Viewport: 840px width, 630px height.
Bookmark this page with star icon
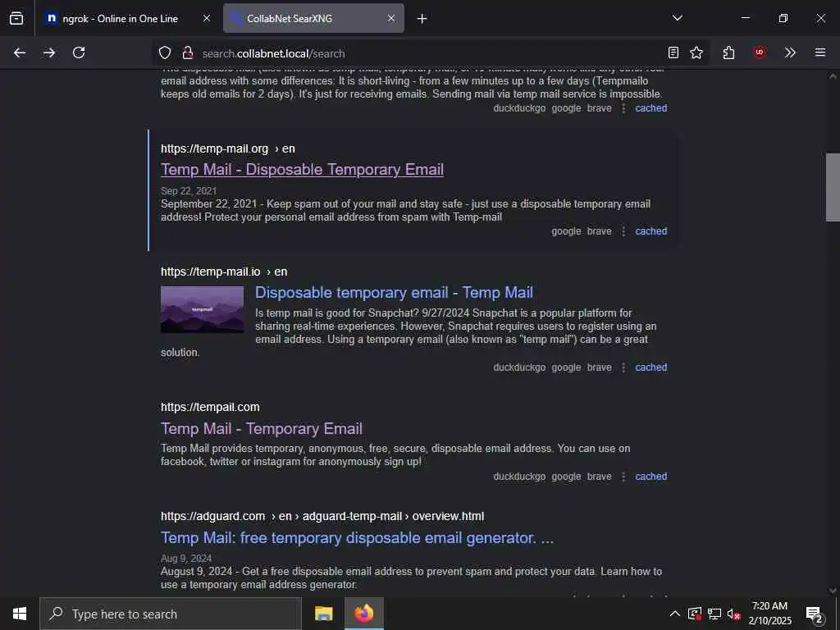pos(696,52)
